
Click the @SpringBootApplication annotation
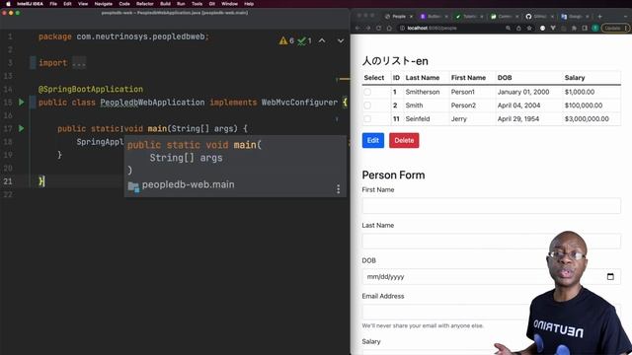tap(91, 90)
